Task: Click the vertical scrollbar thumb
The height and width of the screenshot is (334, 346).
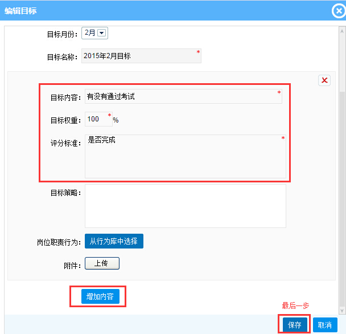Action: pyautogui.click(x=342, y=199)
